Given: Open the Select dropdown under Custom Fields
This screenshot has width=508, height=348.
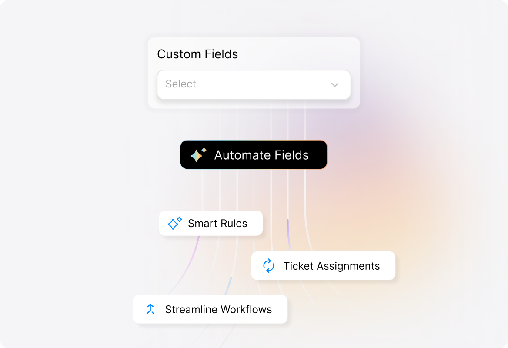Looking at the screenshot, I should (x=254, y=84).
